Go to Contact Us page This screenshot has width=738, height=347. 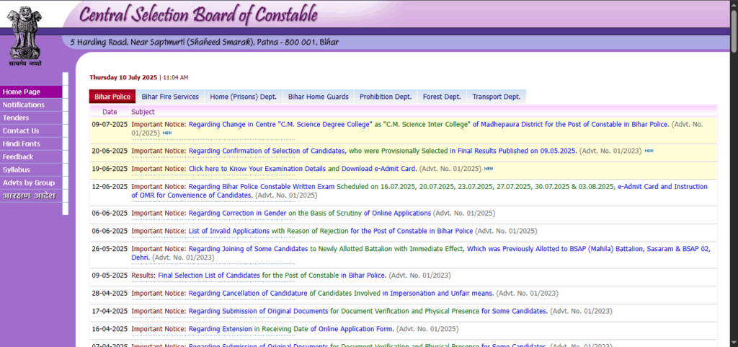click(31, 131)
